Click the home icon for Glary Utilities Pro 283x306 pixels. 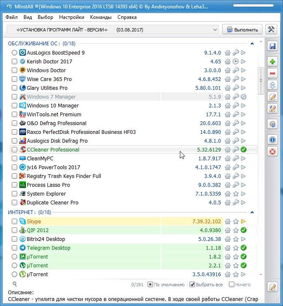pyautogui.click(x=228, y=88)
